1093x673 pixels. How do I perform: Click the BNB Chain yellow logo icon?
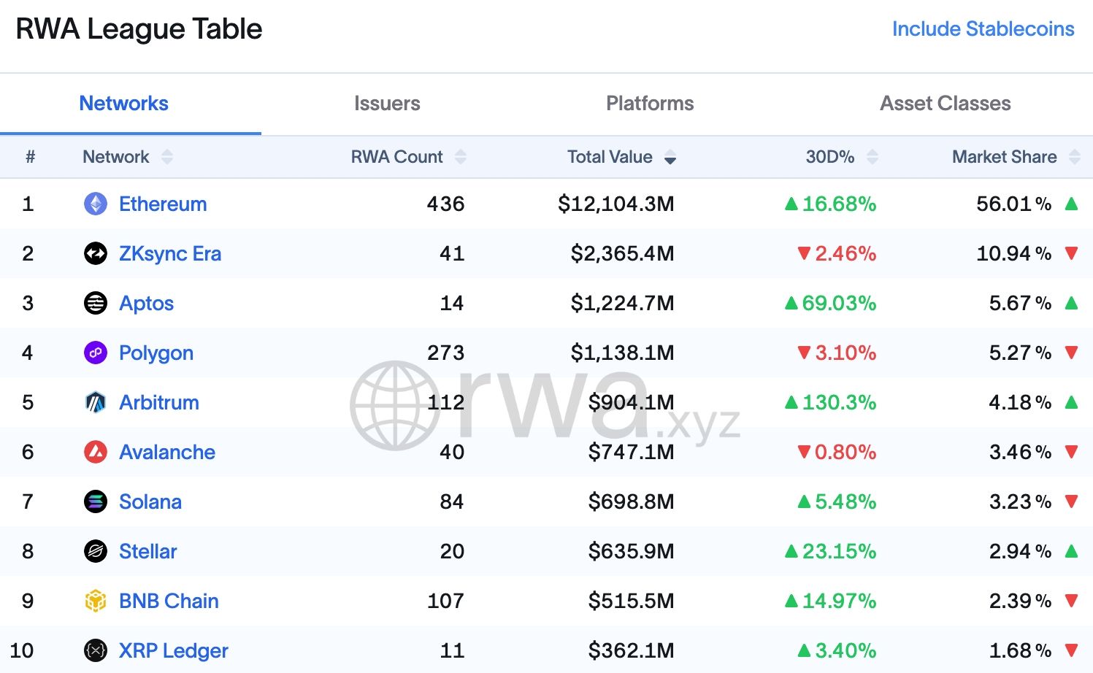click(96, 601)
